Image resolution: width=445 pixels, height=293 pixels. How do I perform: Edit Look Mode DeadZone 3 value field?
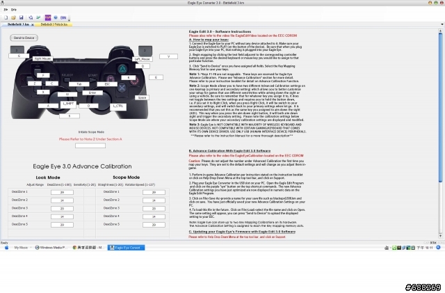click(x=62, y=208)
